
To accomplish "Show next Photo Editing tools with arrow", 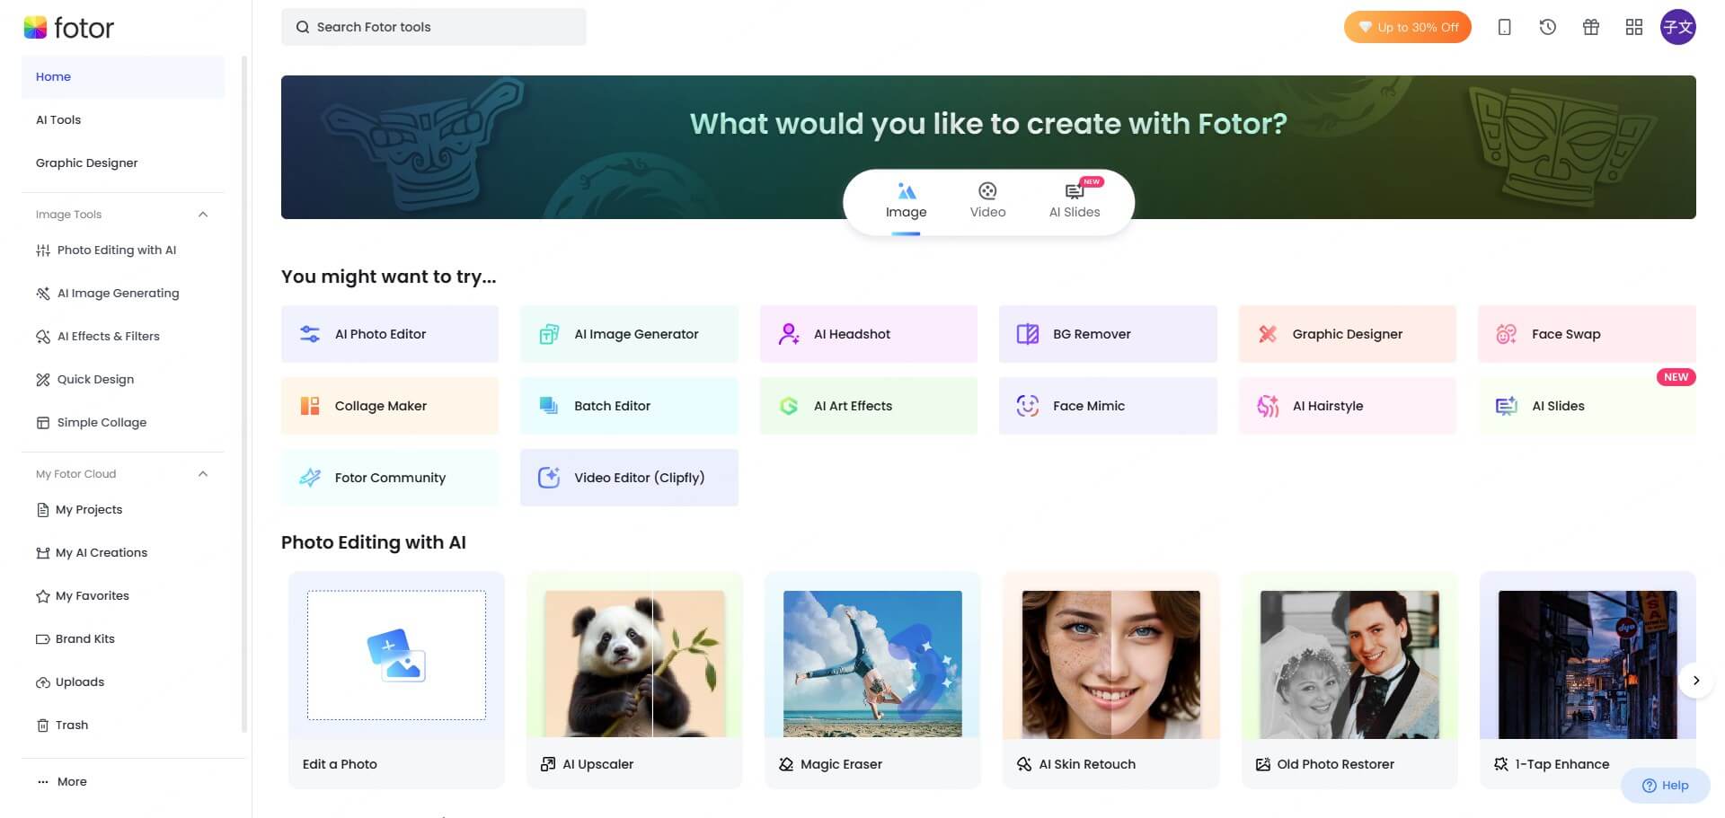I will (1695, 681).
